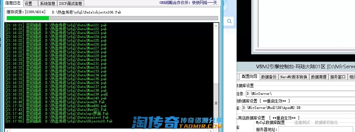The width and height of the screenshot is (355, 132).
Task: Open the 系统信息 tab
Action: [47, 4]
